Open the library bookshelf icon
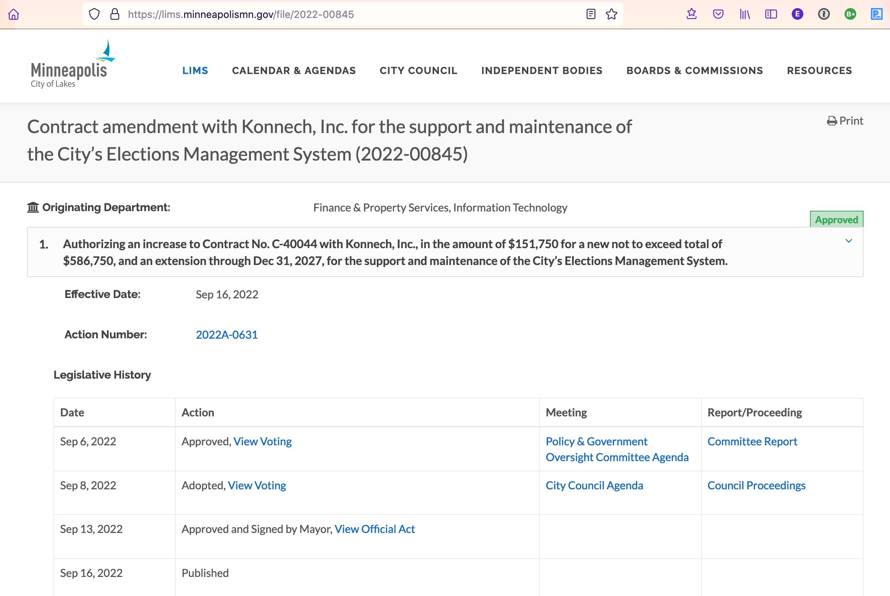890x596 pixels. coord(744,14)
